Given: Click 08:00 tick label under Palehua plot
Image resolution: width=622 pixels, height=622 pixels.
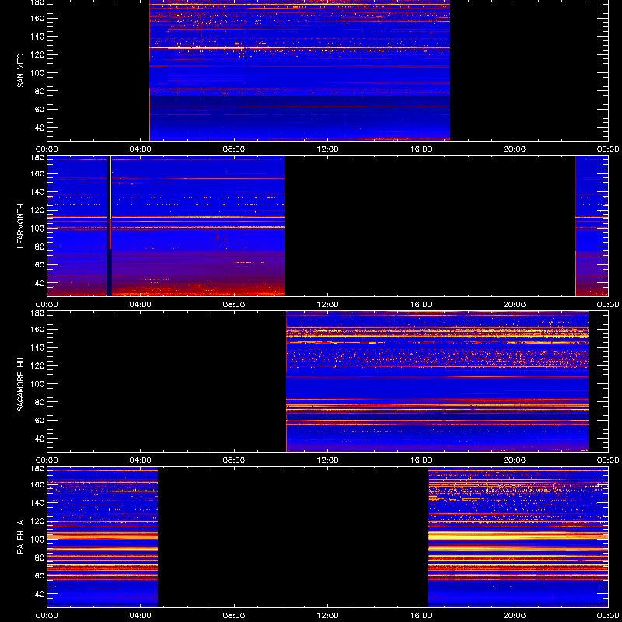Looking at the screenshot, I should [x=234, y=616].
